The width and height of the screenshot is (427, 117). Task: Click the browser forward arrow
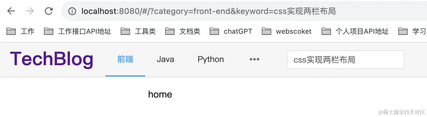(30, 11)
